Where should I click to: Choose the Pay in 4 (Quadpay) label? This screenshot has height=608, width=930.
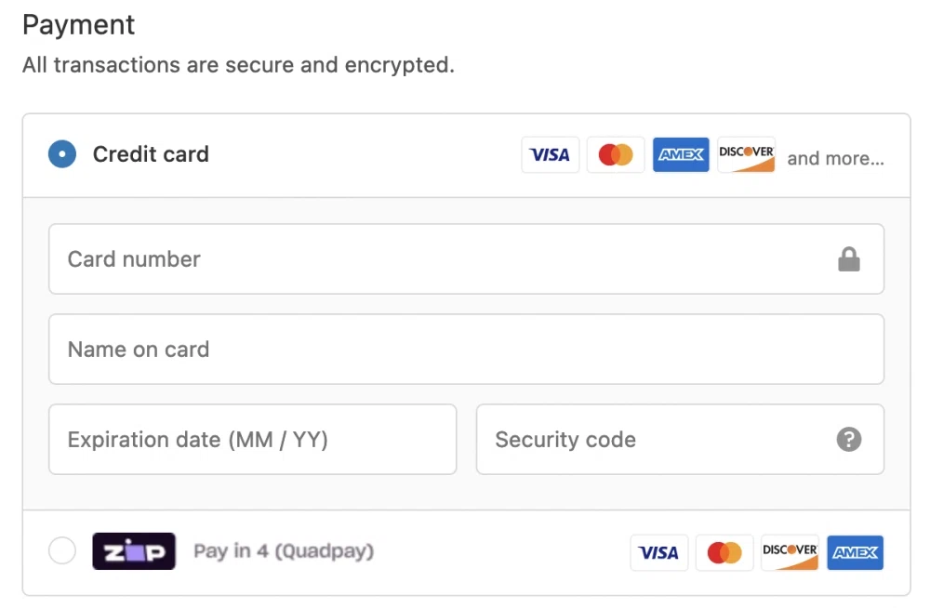(x=284, y=551)
